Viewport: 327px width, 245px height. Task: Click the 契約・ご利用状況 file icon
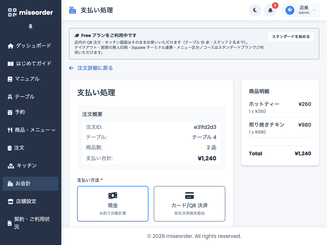[x=10, y=223]
